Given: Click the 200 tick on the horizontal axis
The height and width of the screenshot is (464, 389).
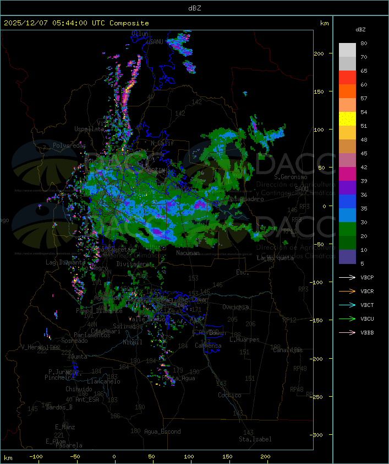Looking at the screenshot, I should [x=265, y=457].
